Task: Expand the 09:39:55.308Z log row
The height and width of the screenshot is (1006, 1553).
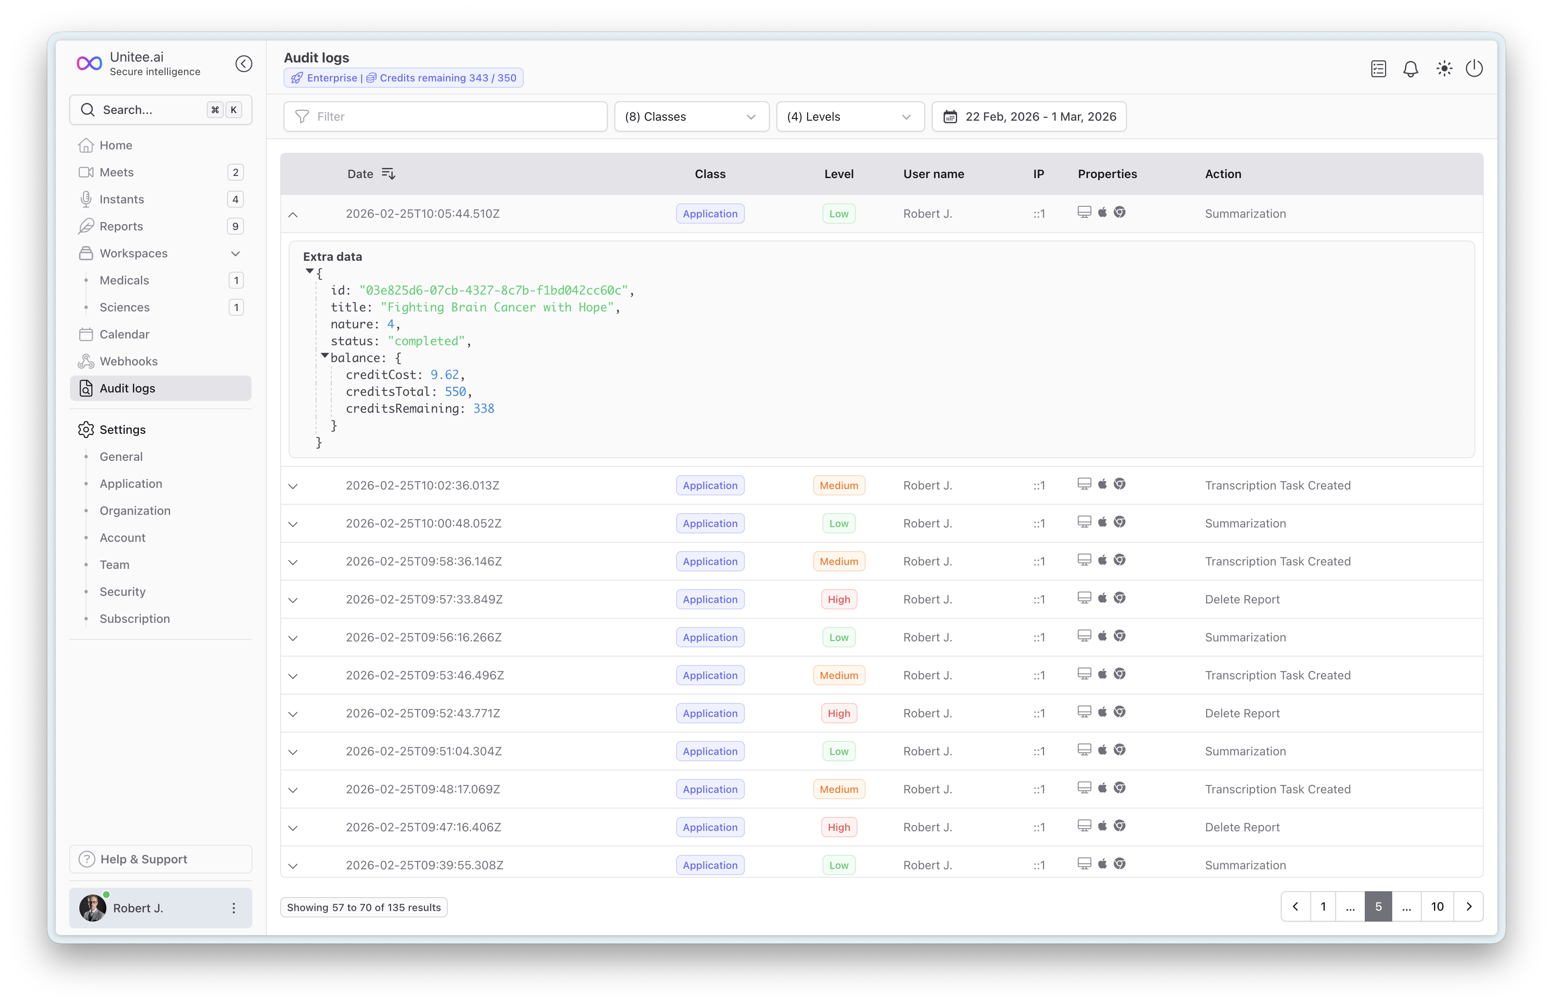Action: (x=293, y=866)
